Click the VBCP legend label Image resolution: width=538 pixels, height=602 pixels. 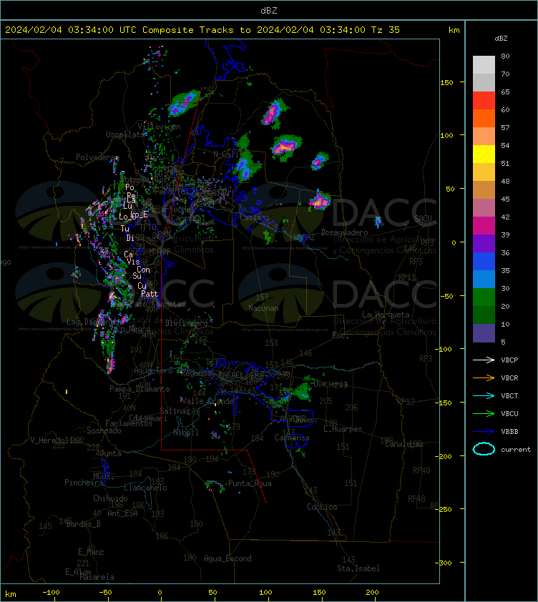click(x=509, y=360)
